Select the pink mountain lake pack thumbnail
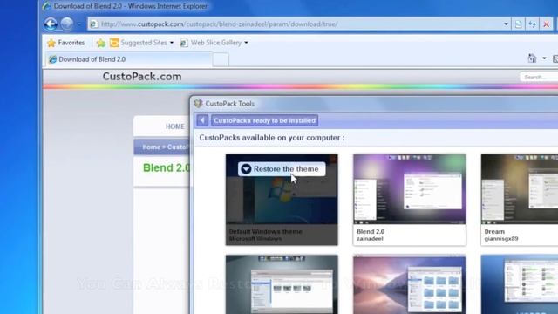Image resolution: width=558 pixels, height=314 pixels. pos(409,284)
